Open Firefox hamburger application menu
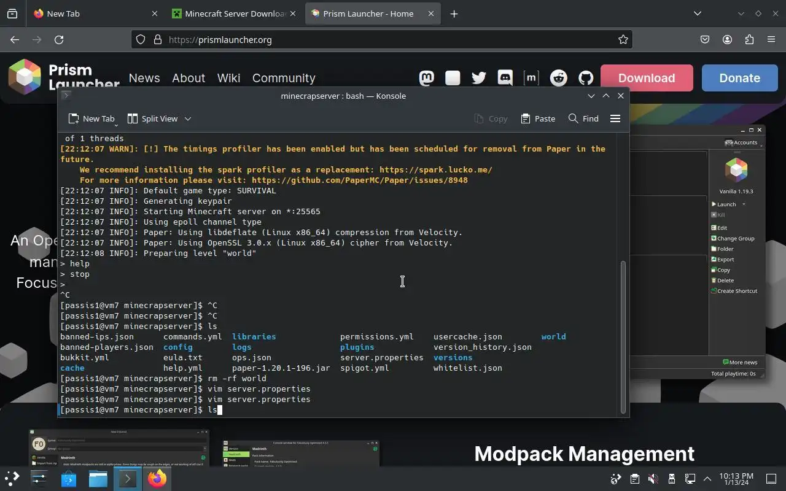This screenshot has height=491, width=786. click(x=771, y=39)
